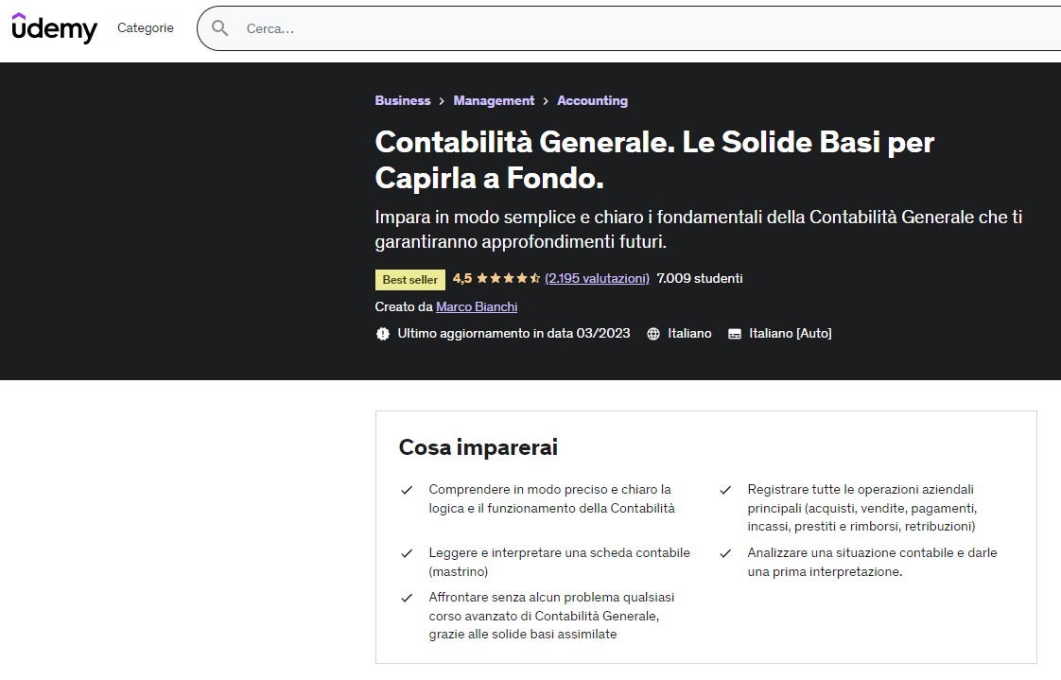Image resolution: width=1061 pixels, height=680 pixels.
Task: Click 'Leggere e interpretare una scheda contabile' item
Action: click(x=559, y=563)
